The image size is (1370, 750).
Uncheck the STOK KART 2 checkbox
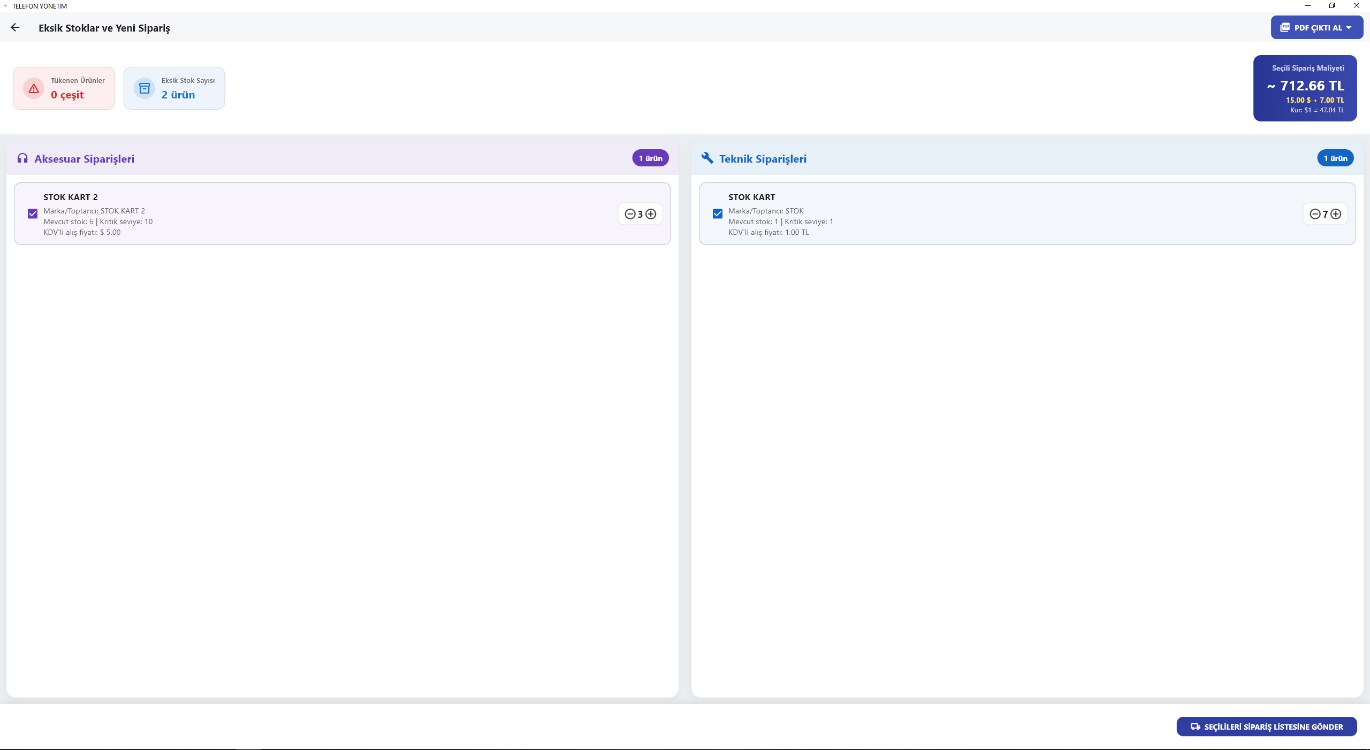[33, 214]
